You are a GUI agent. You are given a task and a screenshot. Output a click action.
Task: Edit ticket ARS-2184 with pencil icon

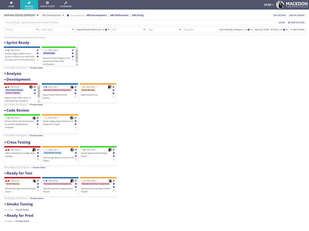38,50
